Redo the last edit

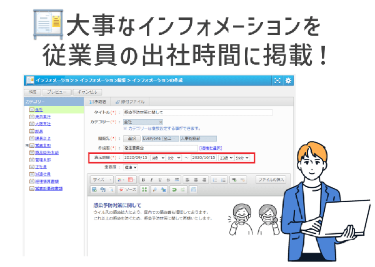tap(182, 190)
